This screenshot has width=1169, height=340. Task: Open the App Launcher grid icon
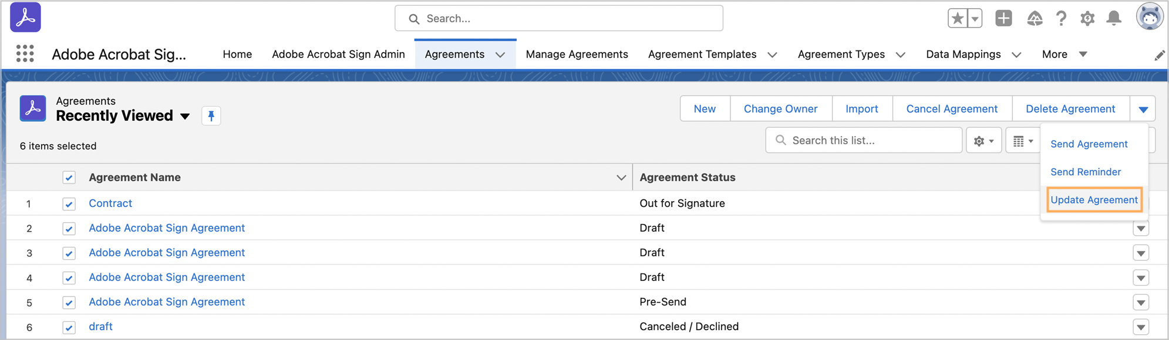pos(25,54)
